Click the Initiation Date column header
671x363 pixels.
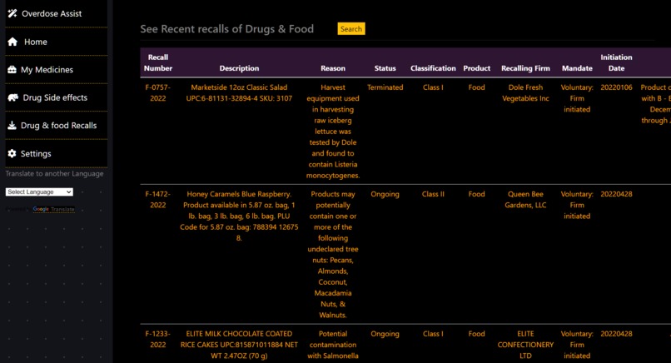(616, 62)
